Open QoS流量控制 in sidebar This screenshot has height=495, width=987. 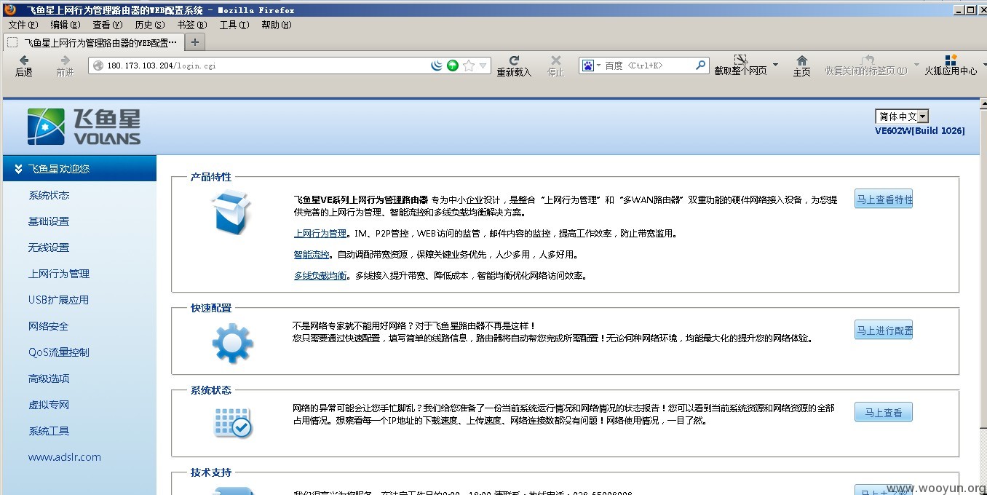59,352
